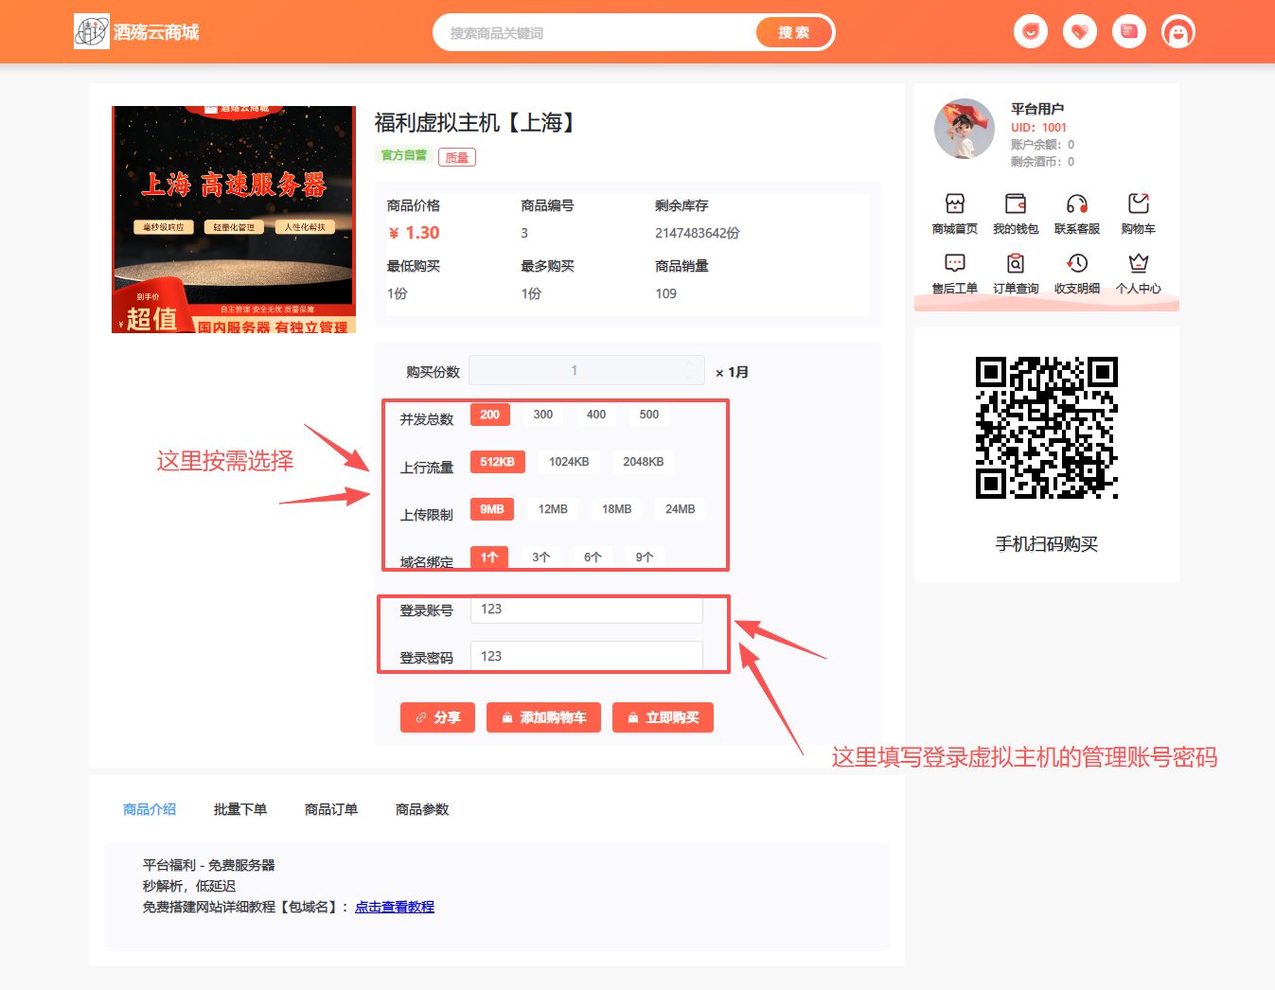Select 300 for 并发总数
The image size is (1275, 990).
point(542,414)
